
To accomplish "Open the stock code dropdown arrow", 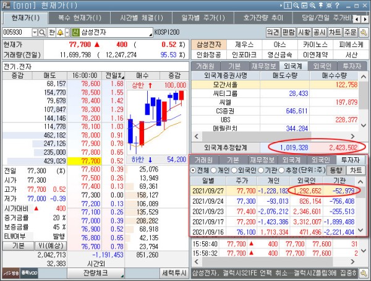I will point(35,32).
